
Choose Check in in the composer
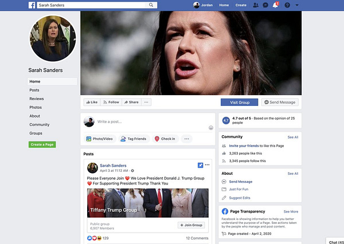pos(166,139)
